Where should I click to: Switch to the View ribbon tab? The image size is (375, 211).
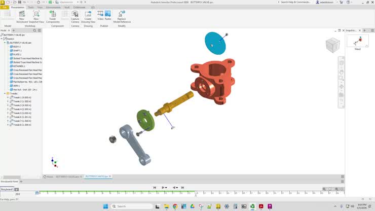pyautogui.click(x=40, y=8)
